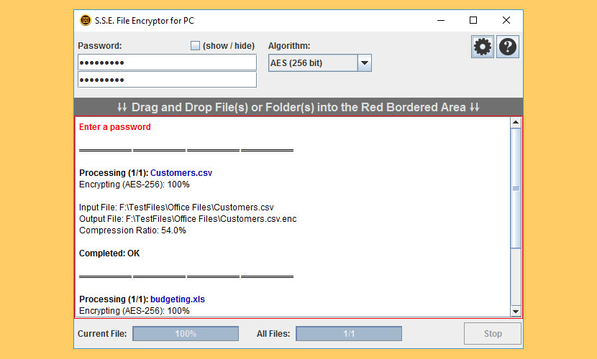Open the AES (256 bit) algorithm dropdown
This screenshot has height=359, width=597.
pos(320,62)
